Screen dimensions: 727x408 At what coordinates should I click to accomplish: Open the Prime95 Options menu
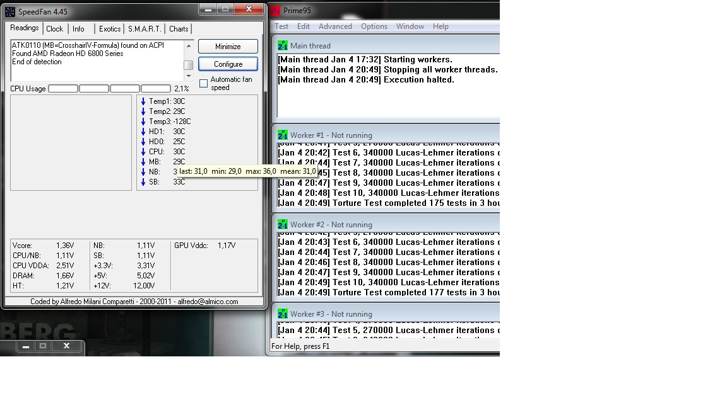[374, 26]
